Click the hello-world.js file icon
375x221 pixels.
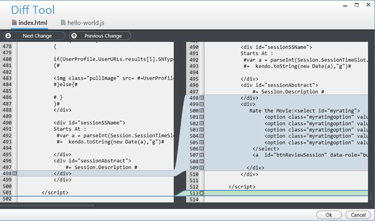coord(63,23)
